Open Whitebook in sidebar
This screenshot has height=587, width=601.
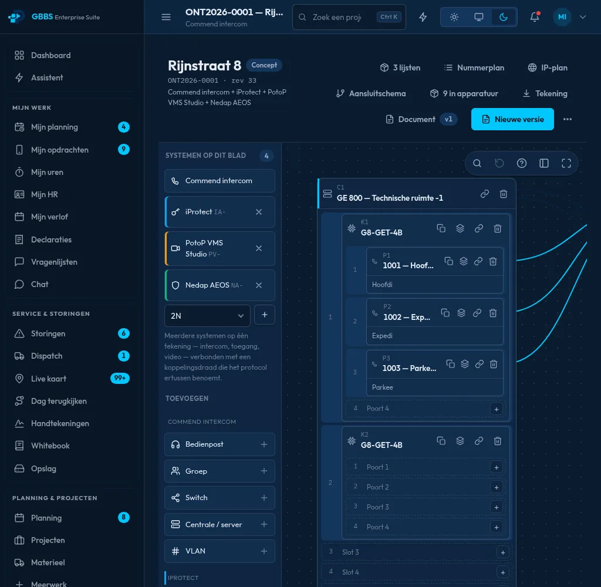coord(72,446)
